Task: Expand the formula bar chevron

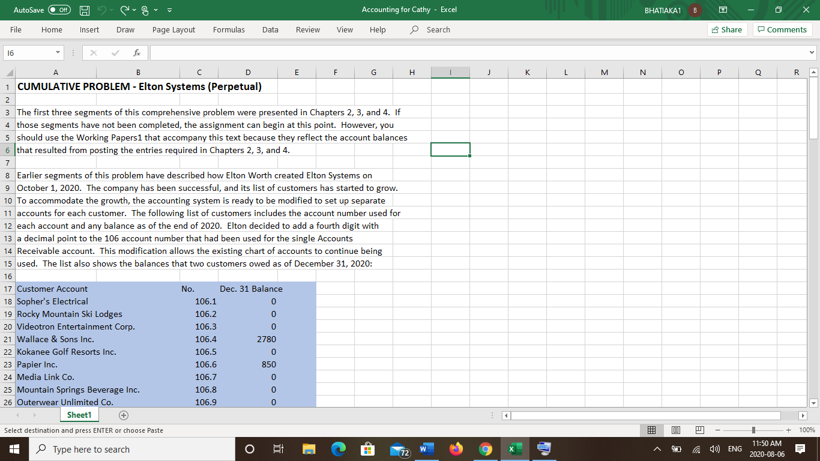Action: pyautogui.click(x=813, y=53)
